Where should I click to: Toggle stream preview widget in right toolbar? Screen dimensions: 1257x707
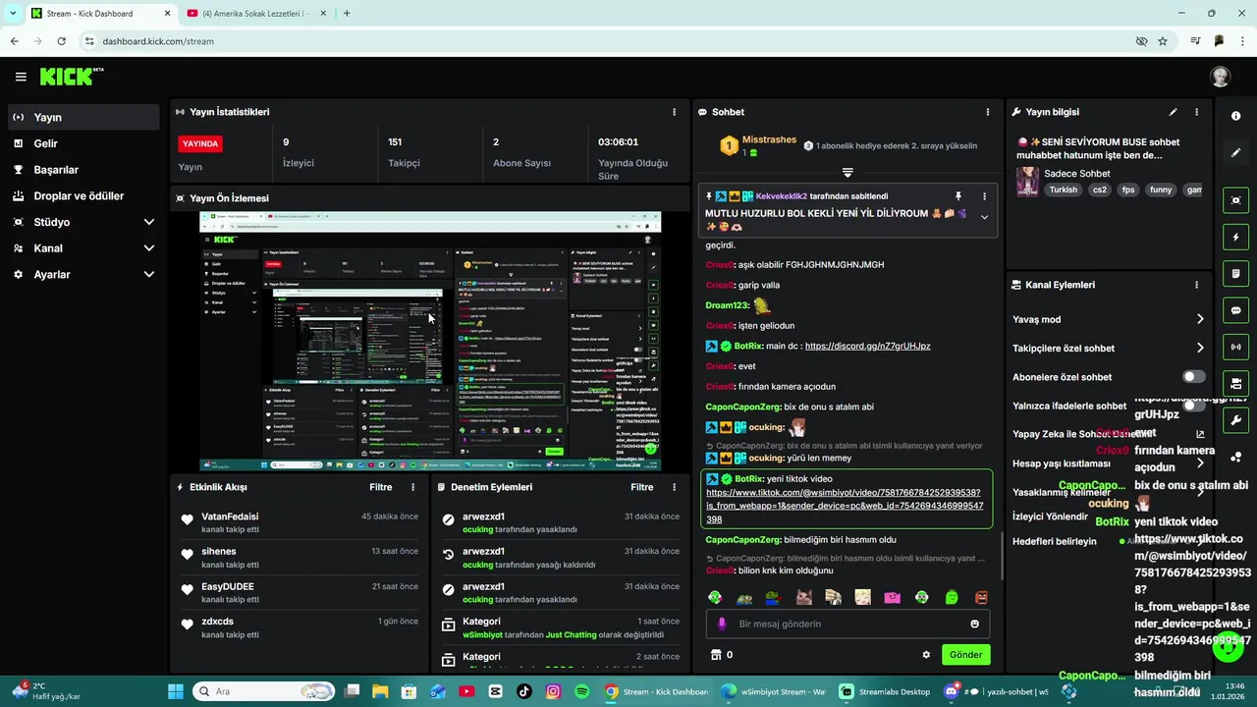pyautogui.click(x=1235, y=200)
